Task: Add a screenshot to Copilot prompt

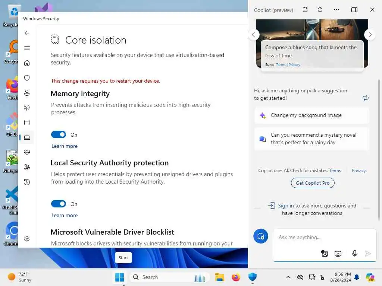Action: [x=338, y=254]
